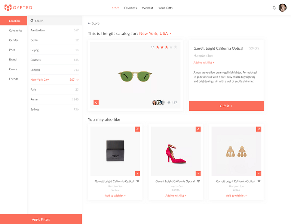291x224 pixels.
Task: Open the perfume bottle thumbnail
Action: click(x=115, y=151)
